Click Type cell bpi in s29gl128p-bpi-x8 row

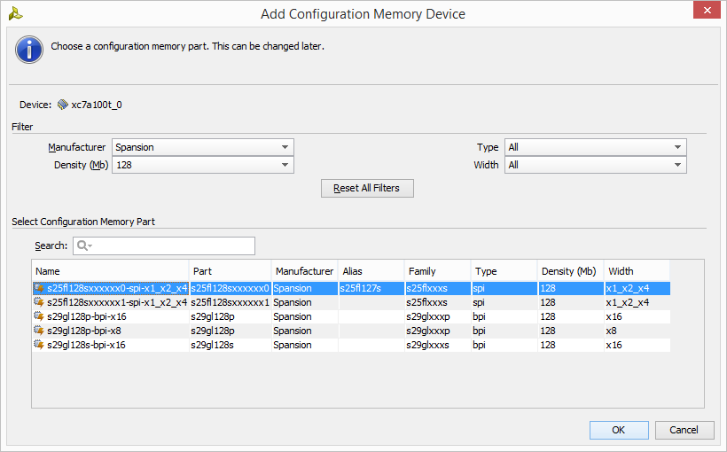(x=504, y=331)
